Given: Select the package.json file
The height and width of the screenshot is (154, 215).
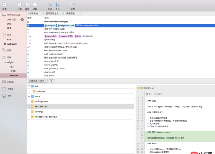Looking at the screenshot, I should 41,101.
